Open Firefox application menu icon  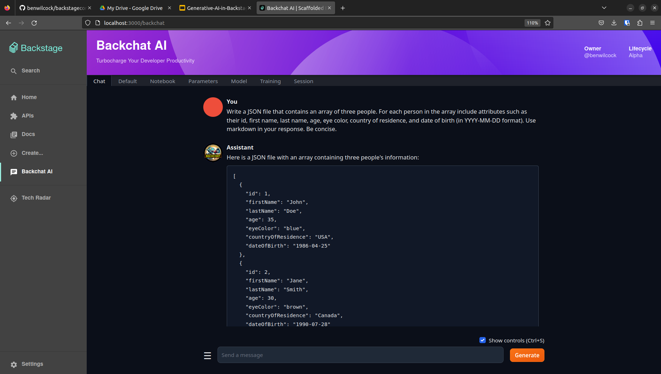pyautogui.click(x=652, y=23)
